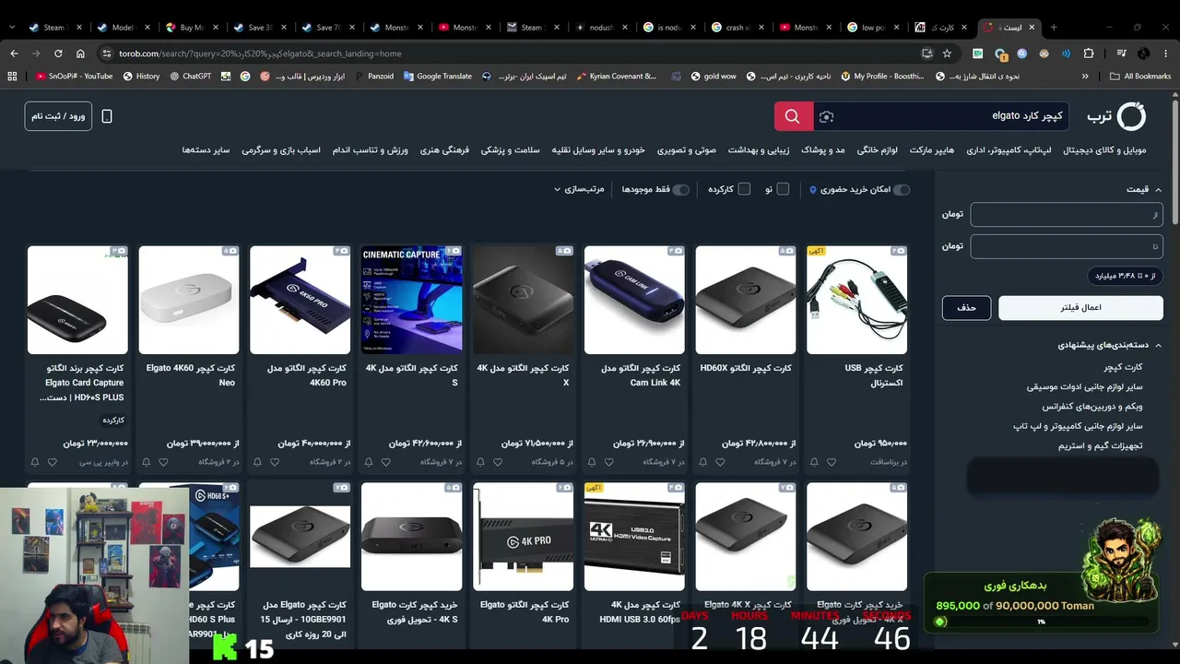The height and width of the screenshot is (664, 1180).
Task: Reload the page with browser refresh icon
Action: pyautogui.click(x=58, y=53)
